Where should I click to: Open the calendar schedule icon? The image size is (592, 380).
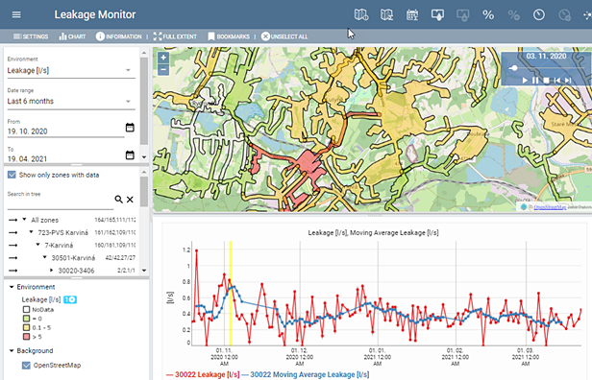coord(412,15)
